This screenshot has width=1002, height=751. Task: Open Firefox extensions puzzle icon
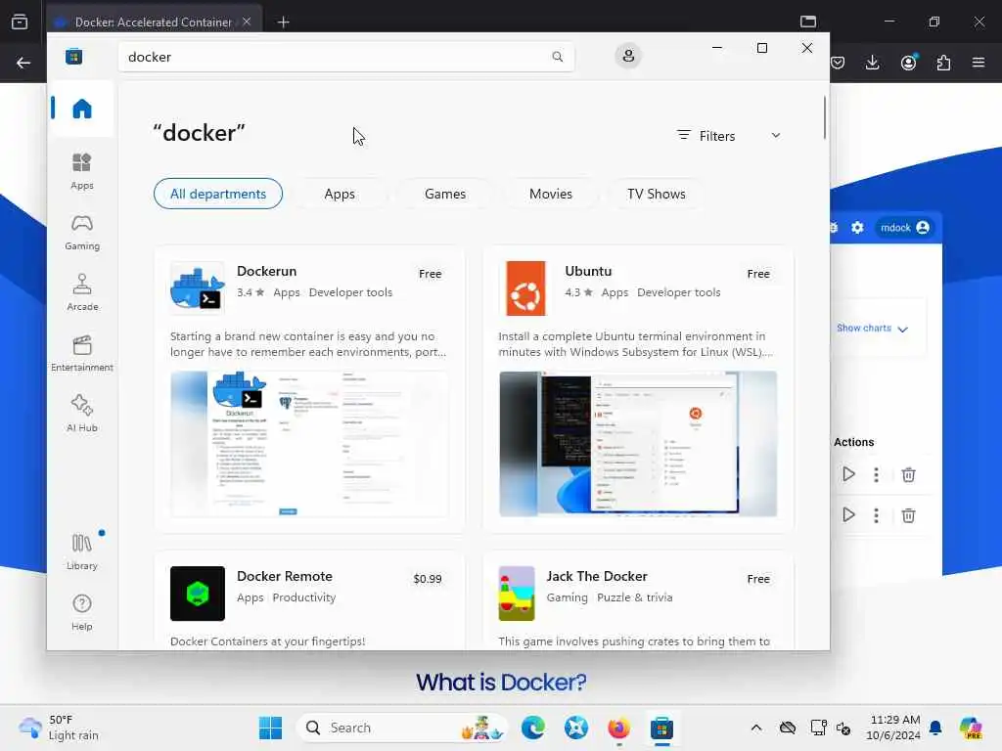coord(943,63)
